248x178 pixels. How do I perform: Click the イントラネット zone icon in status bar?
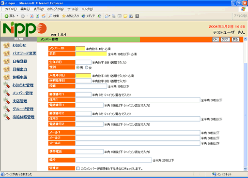214,174
